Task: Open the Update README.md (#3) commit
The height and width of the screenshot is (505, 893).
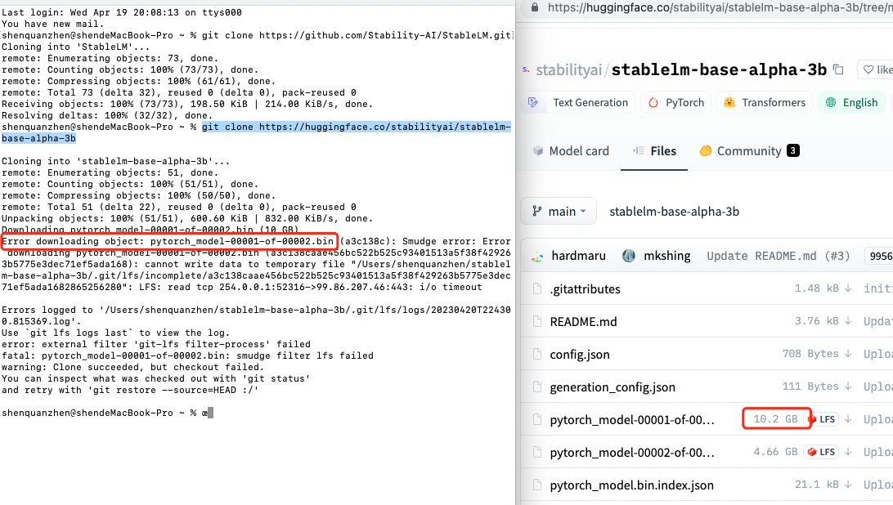Action: click(778, 257)
